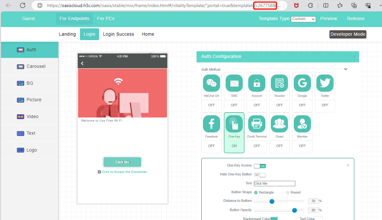Screen dimensions: 382x220
Task: Close the One-Key settings box
Action: pos(348,165)
